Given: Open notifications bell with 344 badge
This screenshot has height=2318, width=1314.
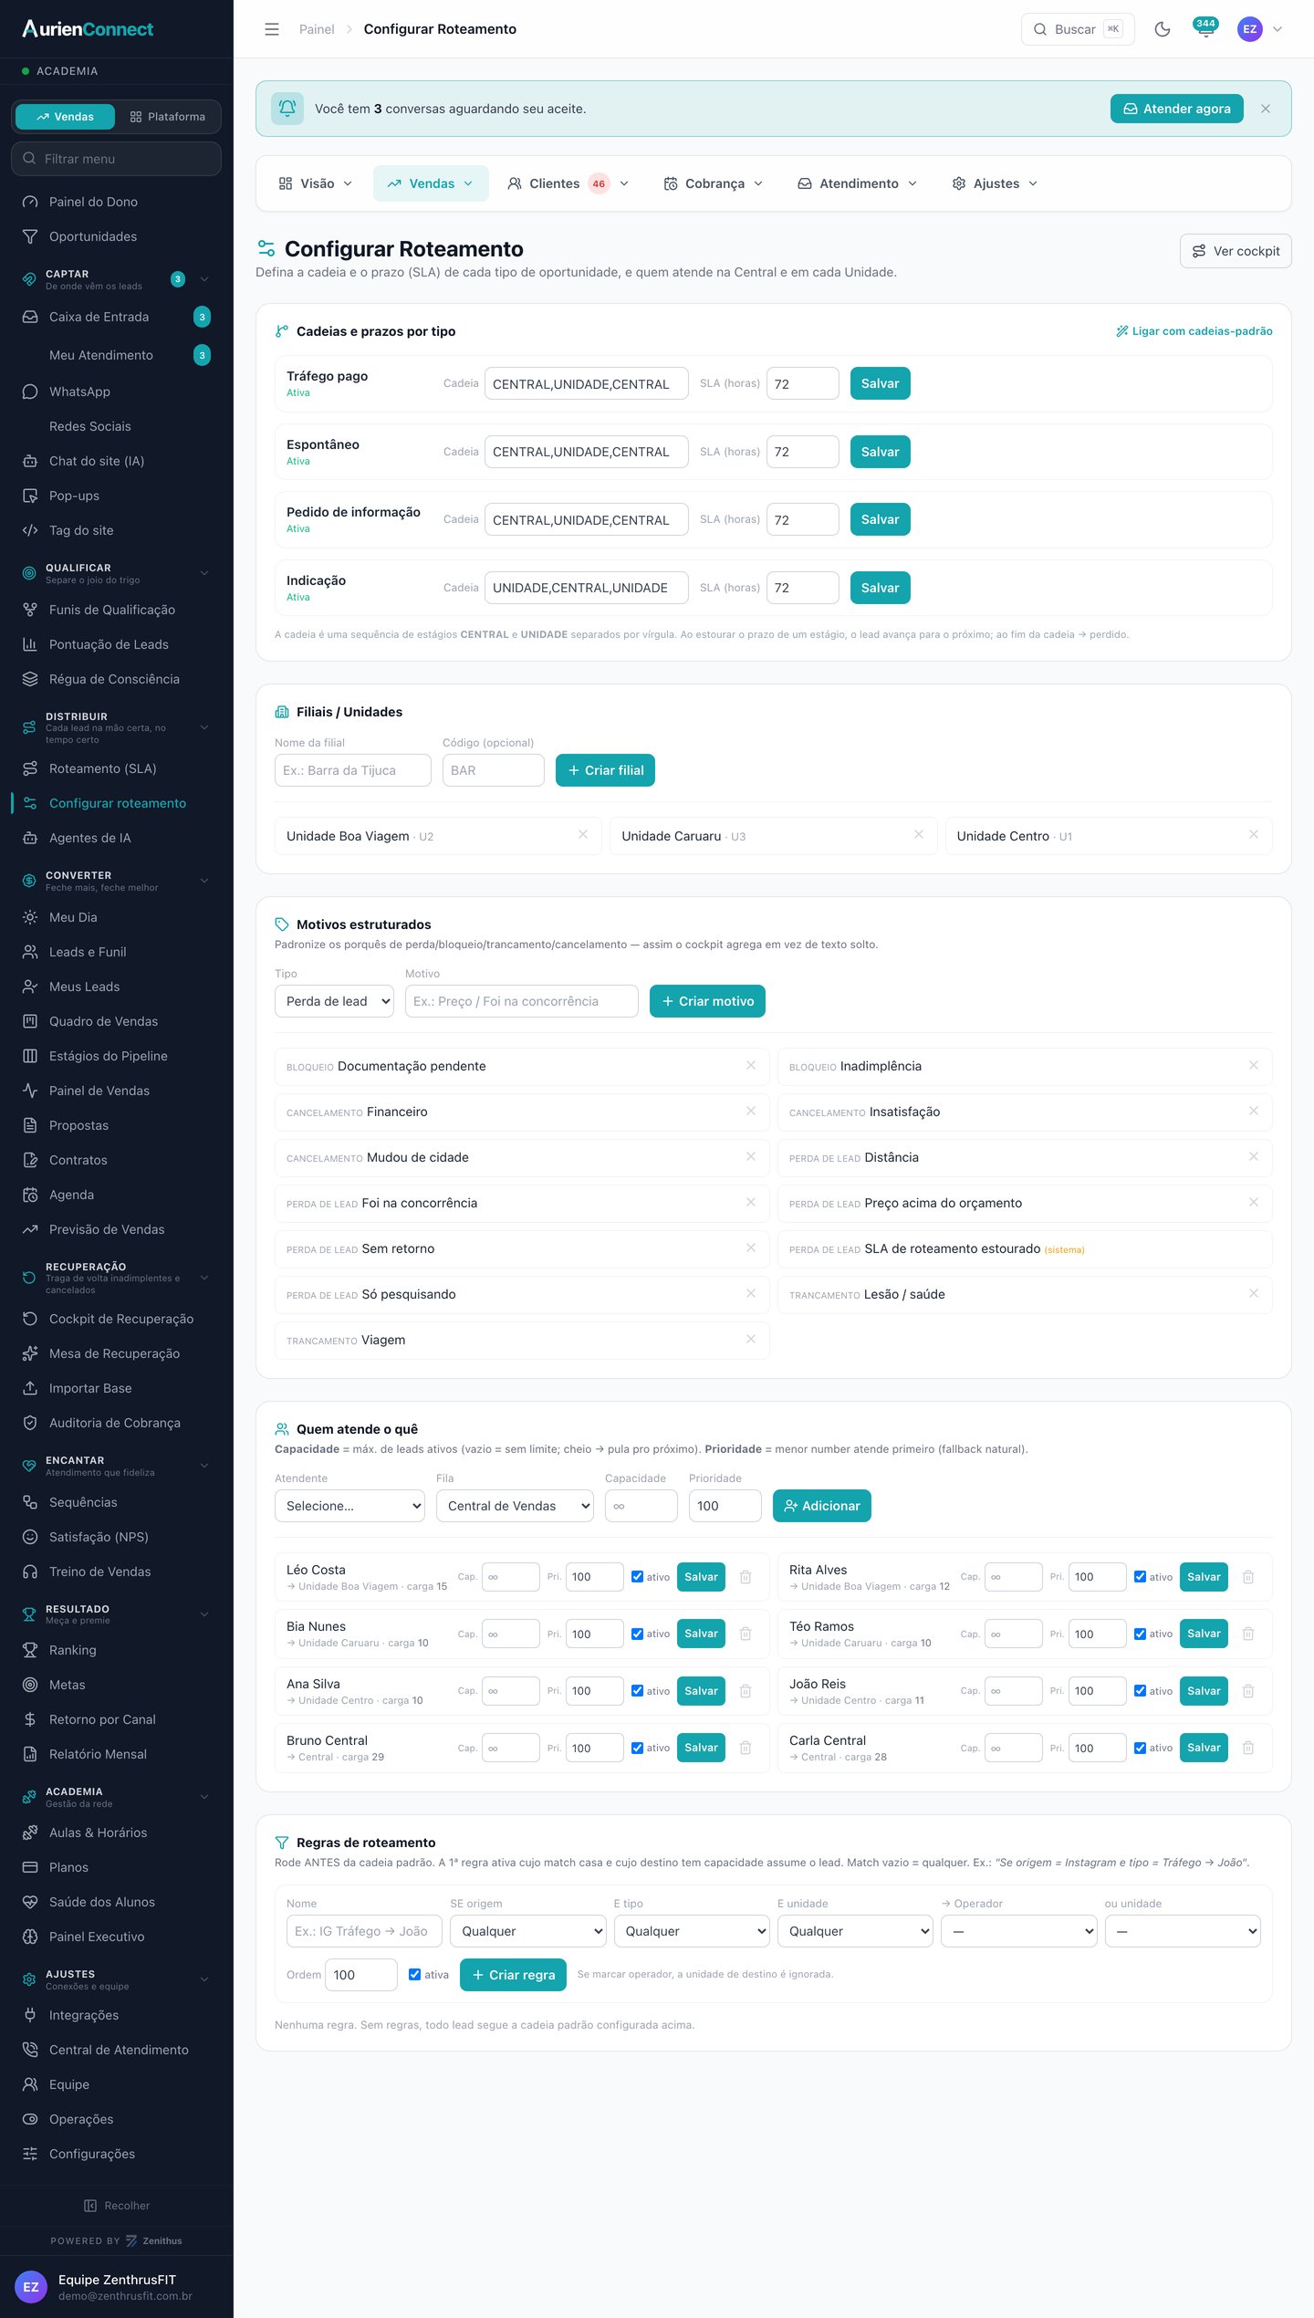Looking at the screenshot, I should (1205, 28).
